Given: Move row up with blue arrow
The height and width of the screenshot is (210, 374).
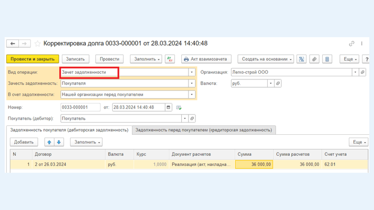Looking at the screenshot, I should pyautogui.click(x=49, y=142).
